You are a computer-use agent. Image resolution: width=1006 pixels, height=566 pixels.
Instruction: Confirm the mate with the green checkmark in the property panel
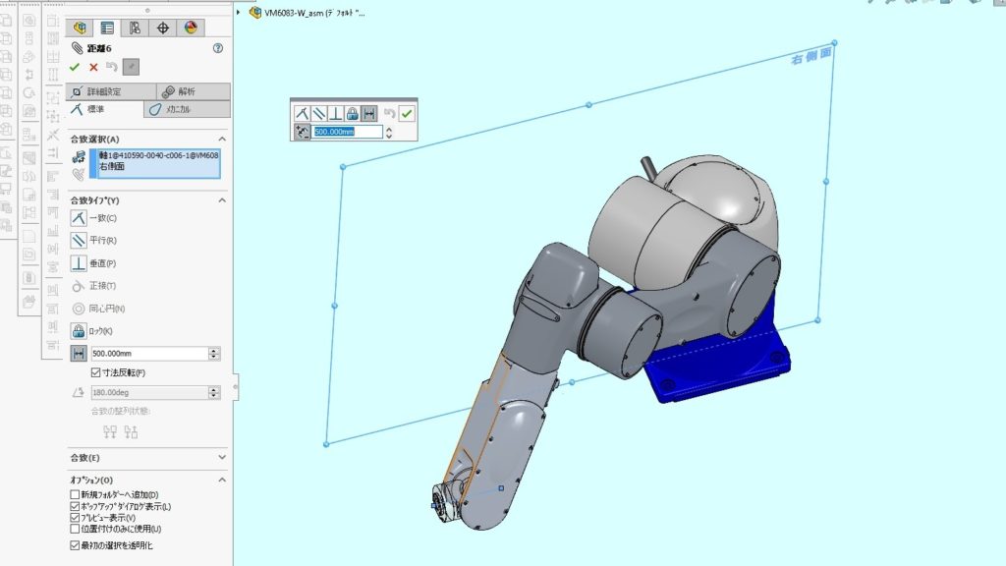click(75, 67)
